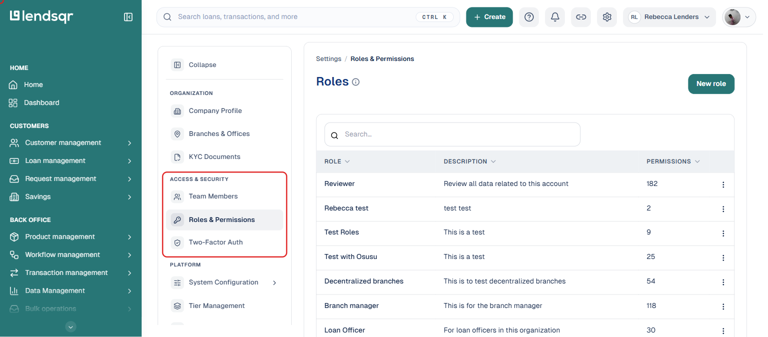Open kebab menu for Test with Osusu
This screenshot has height=337, width=768.
point(723,258)
